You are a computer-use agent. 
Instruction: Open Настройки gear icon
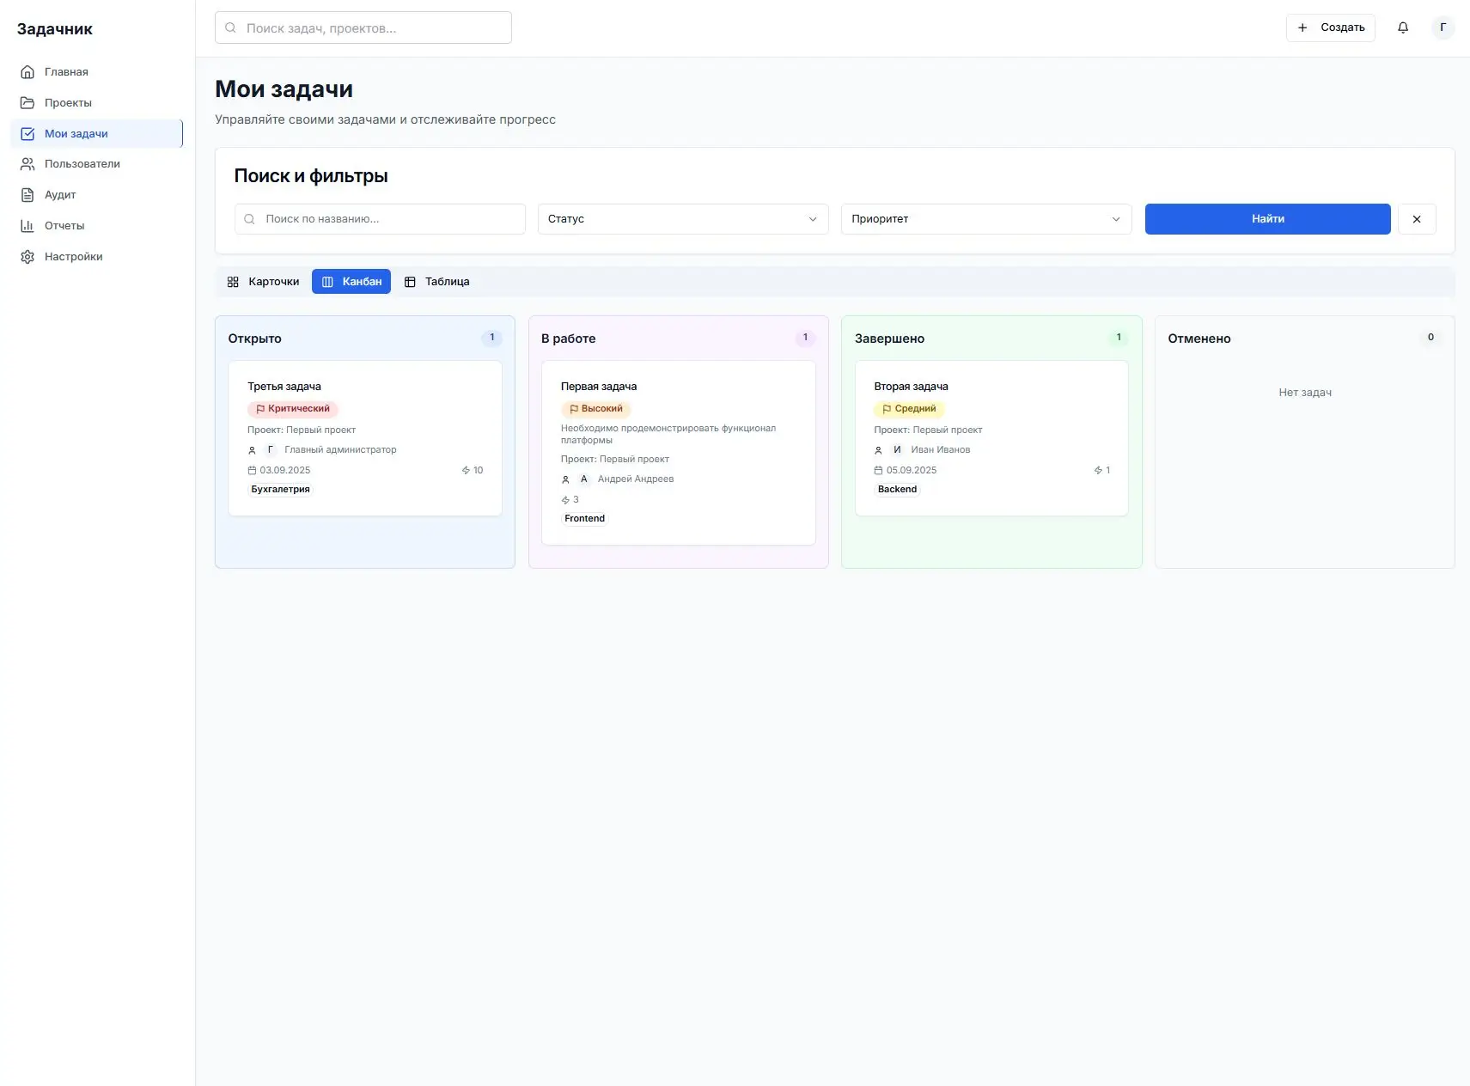(x=27, y=257)
